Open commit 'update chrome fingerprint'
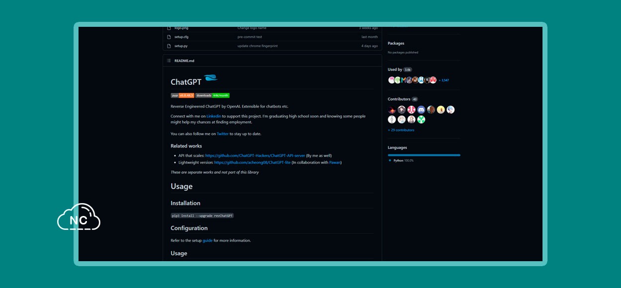Image resolution: width=621 pixels, height=288 pixels. coord(257,46)
